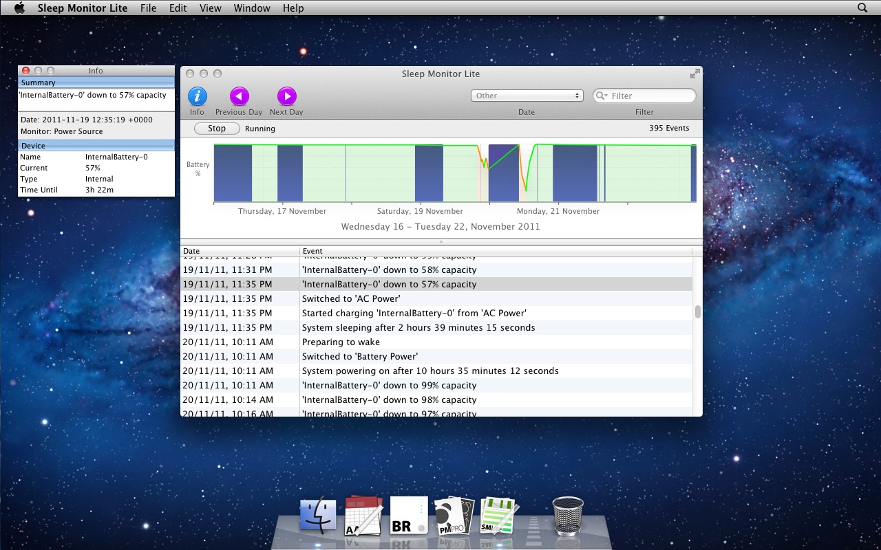Image resolution: width=881 pixels, height=550 pixels.
Task: Select the 'down to 99% capacity' row
Action: click(x=436, y=385)
